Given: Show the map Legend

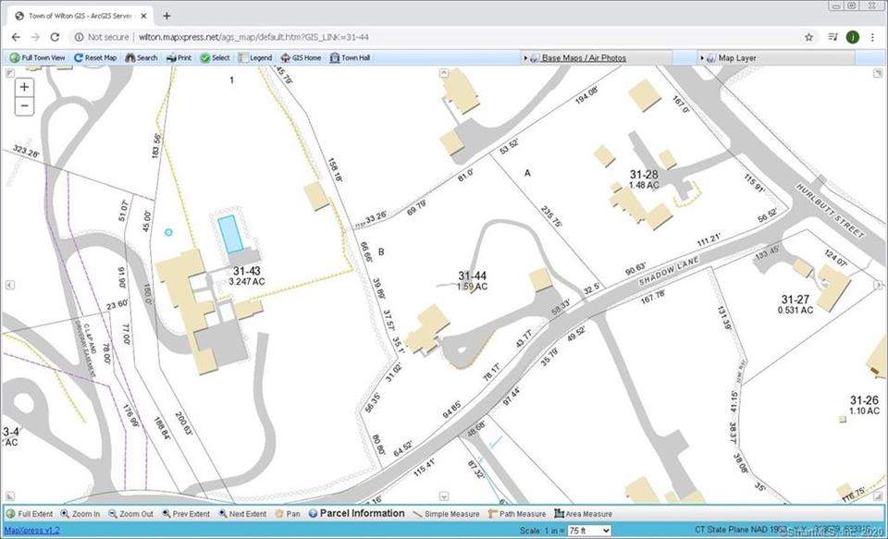Looking at the screenshot, I should (x=255, y=57).
